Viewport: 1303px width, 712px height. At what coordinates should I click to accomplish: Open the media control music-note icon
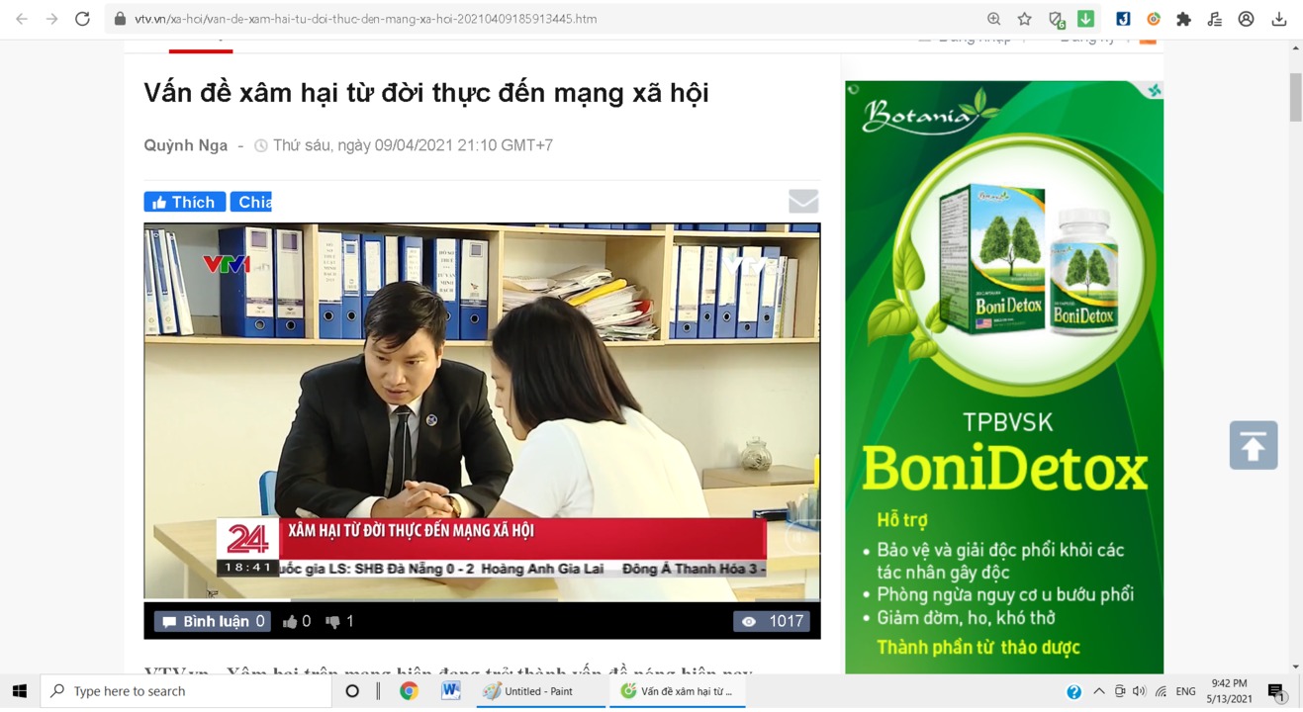[1215, 19]
